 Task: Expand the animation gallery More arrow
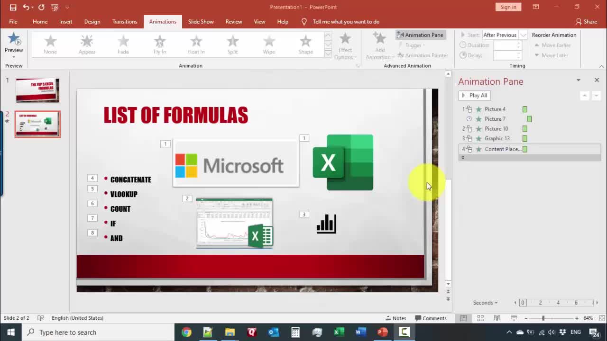(328, 54)
